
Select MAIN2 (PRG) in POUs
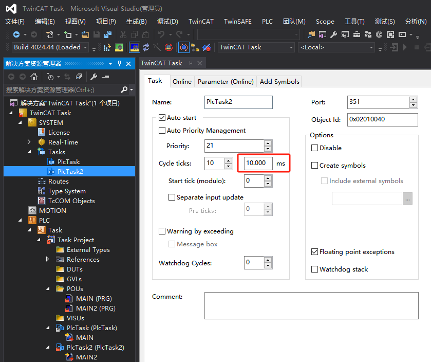pos(96,308)
